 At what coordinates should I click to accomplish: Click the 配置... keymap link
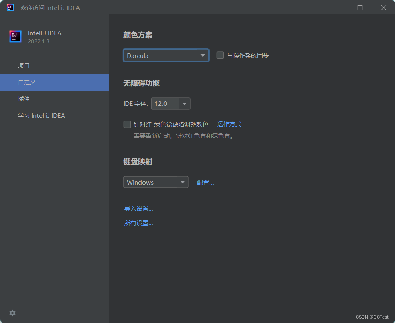pyautogui.click(x=205, y=182)
